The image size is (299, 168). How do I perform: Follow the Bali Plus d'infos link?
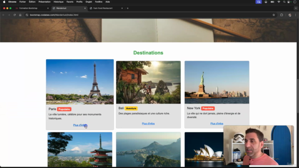click(148, 124)
